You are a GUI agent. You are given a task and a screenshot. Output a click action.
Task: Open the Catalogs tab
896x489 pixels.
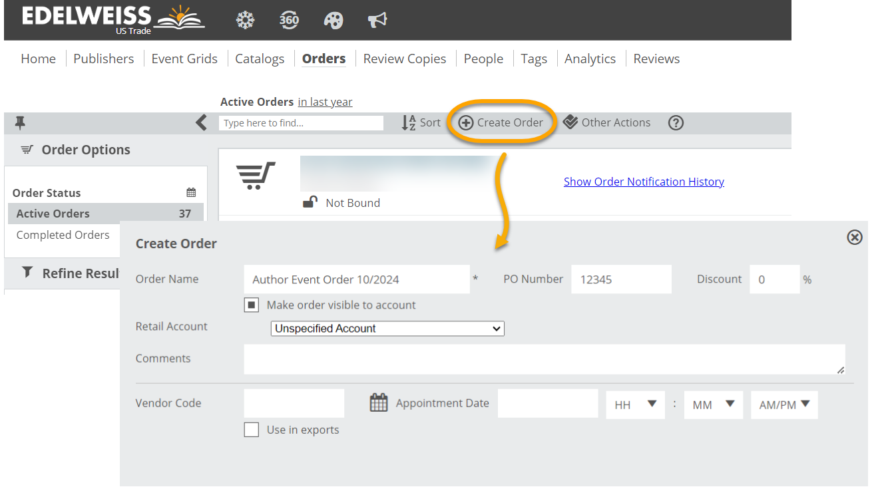click(x=260, y=59)
